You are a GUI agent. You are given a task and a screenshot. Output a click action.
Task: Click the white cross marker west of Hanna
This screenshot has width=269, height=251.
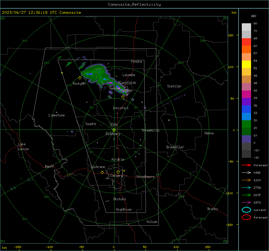pyautogui.click(x=169, y=120)
